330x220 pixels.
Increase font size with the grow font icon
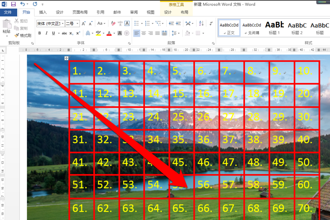pos(84,23)
